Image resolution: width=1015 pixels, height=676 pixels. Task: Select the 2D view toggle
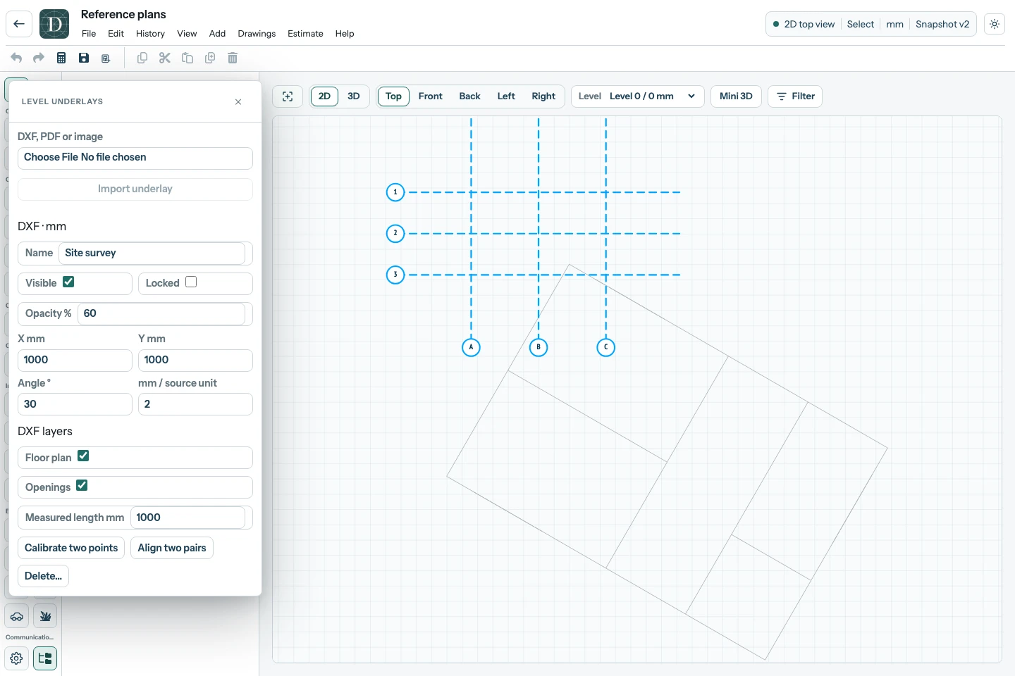[324, 96]
